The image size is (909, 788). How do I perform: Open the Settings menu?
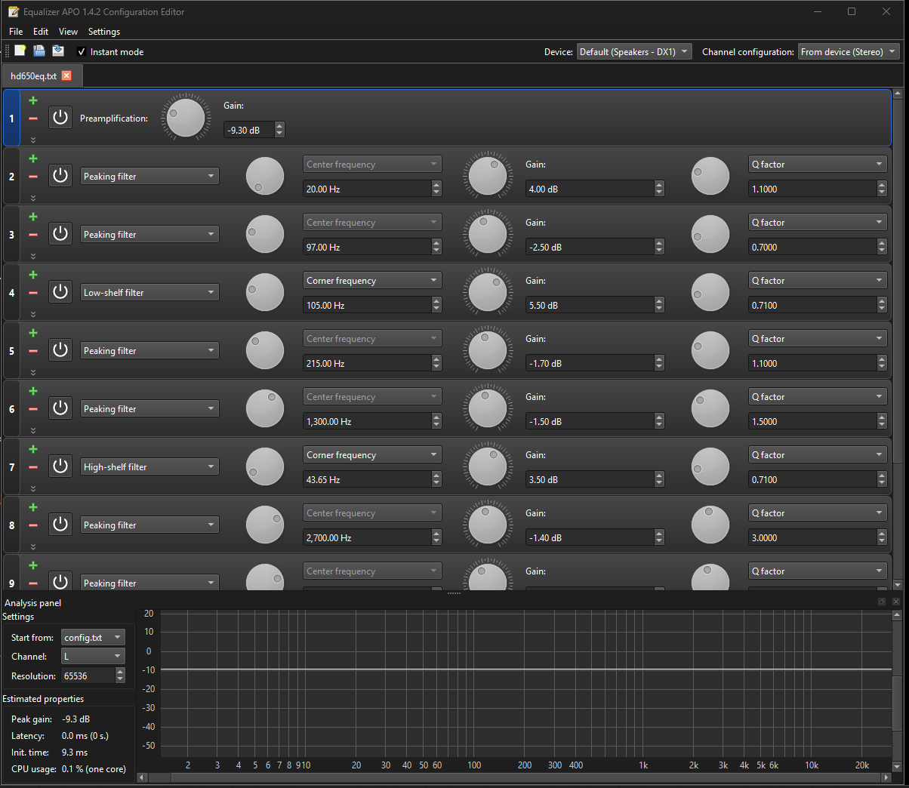coord(104,32)
